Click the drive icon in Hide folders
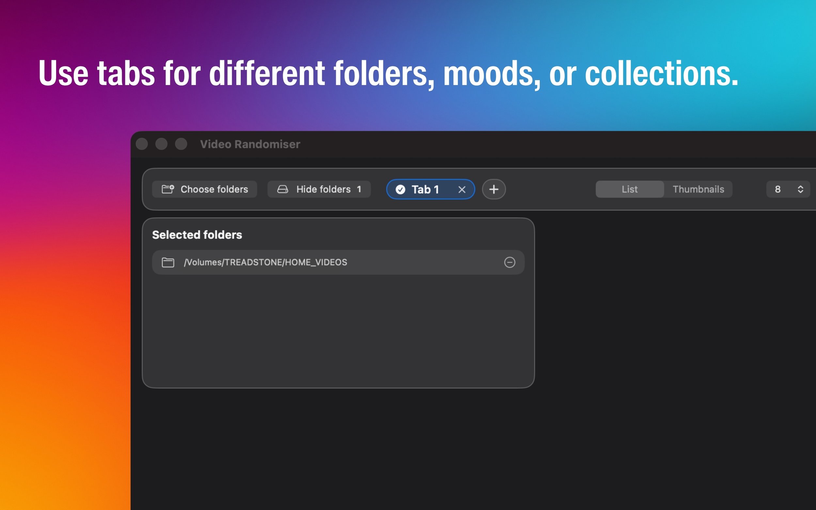The width and height of the screenshot is (816, 510). (283, 189)
